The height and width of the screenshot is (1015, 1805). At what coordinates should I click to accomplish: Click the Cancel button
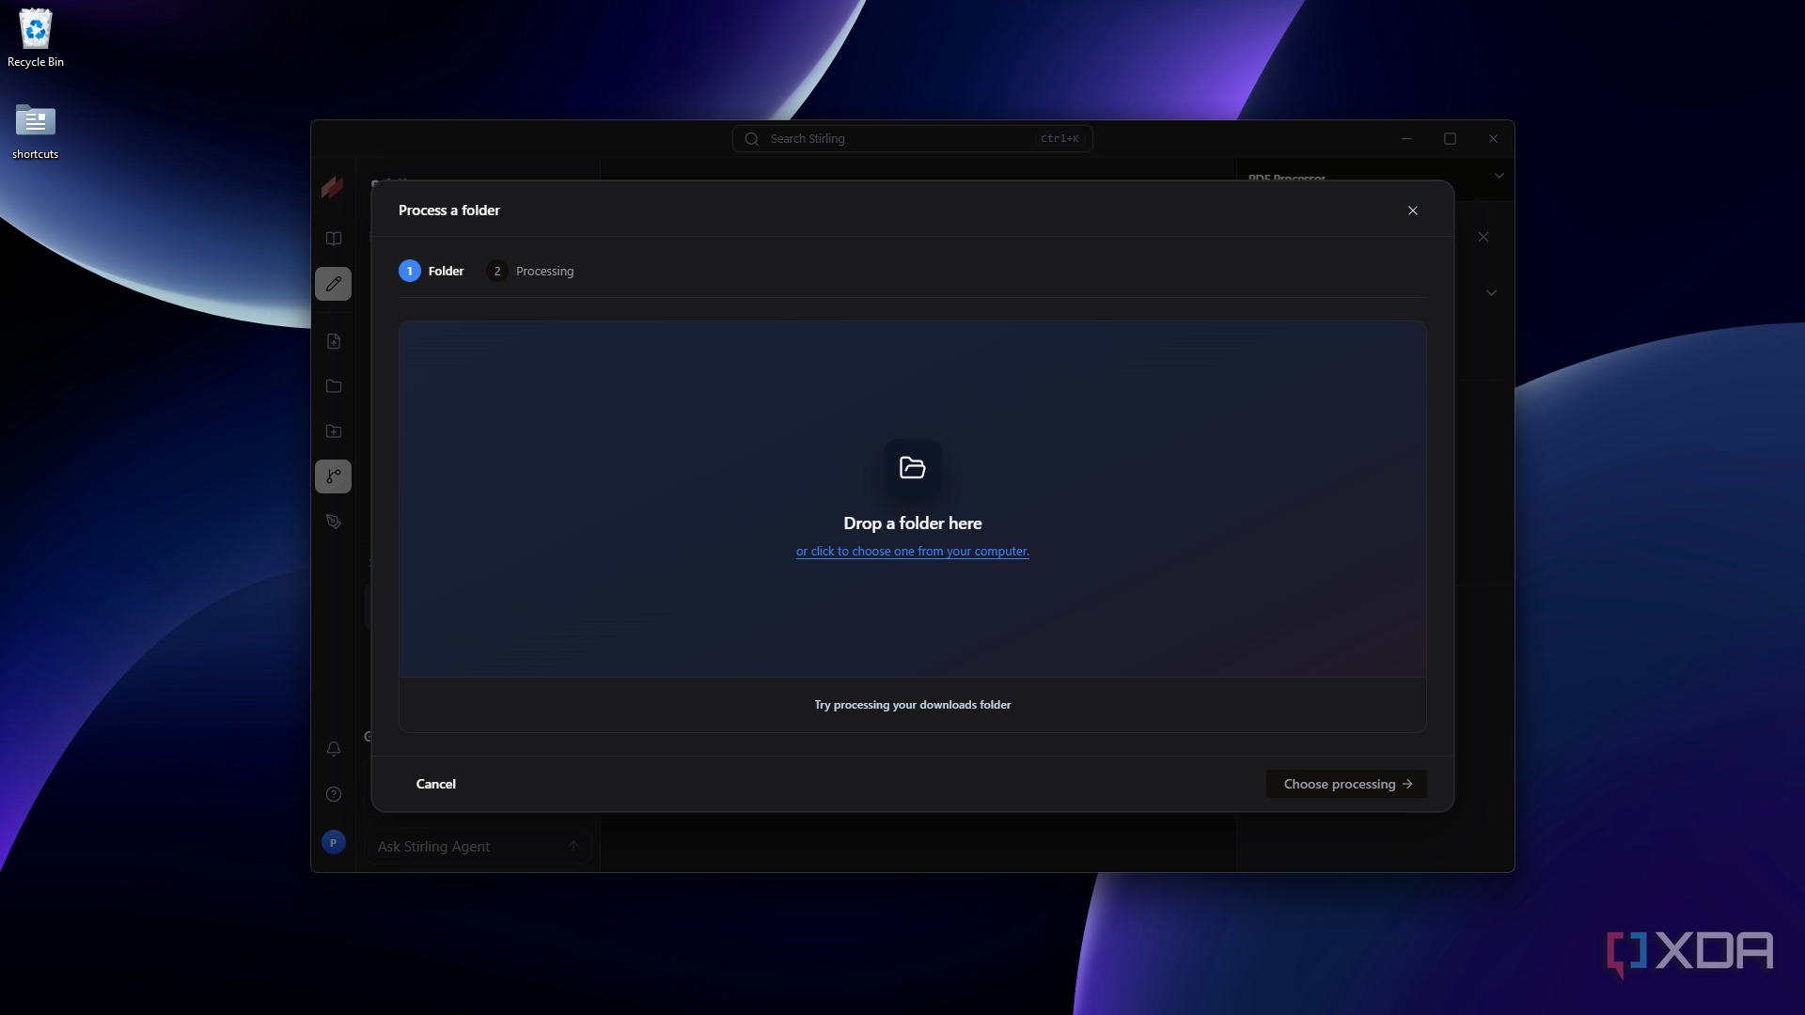tap(436, 784)
